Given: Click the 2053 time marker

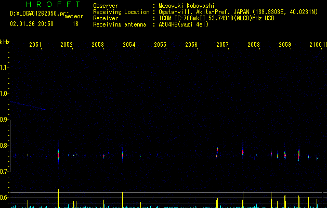Looking at the screenshot, I should pos(98,44).
